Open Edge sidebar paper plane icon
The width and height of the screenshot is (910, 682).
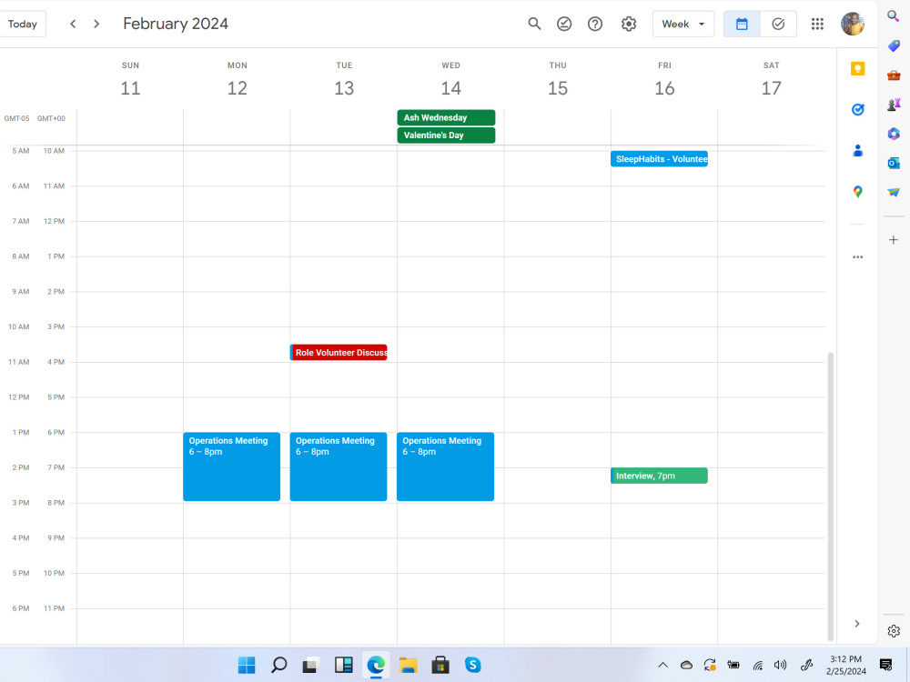click(x=894, y=192)
